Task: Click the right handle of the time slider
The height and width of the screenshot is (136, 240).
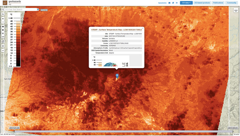Action: coord(233,131)
